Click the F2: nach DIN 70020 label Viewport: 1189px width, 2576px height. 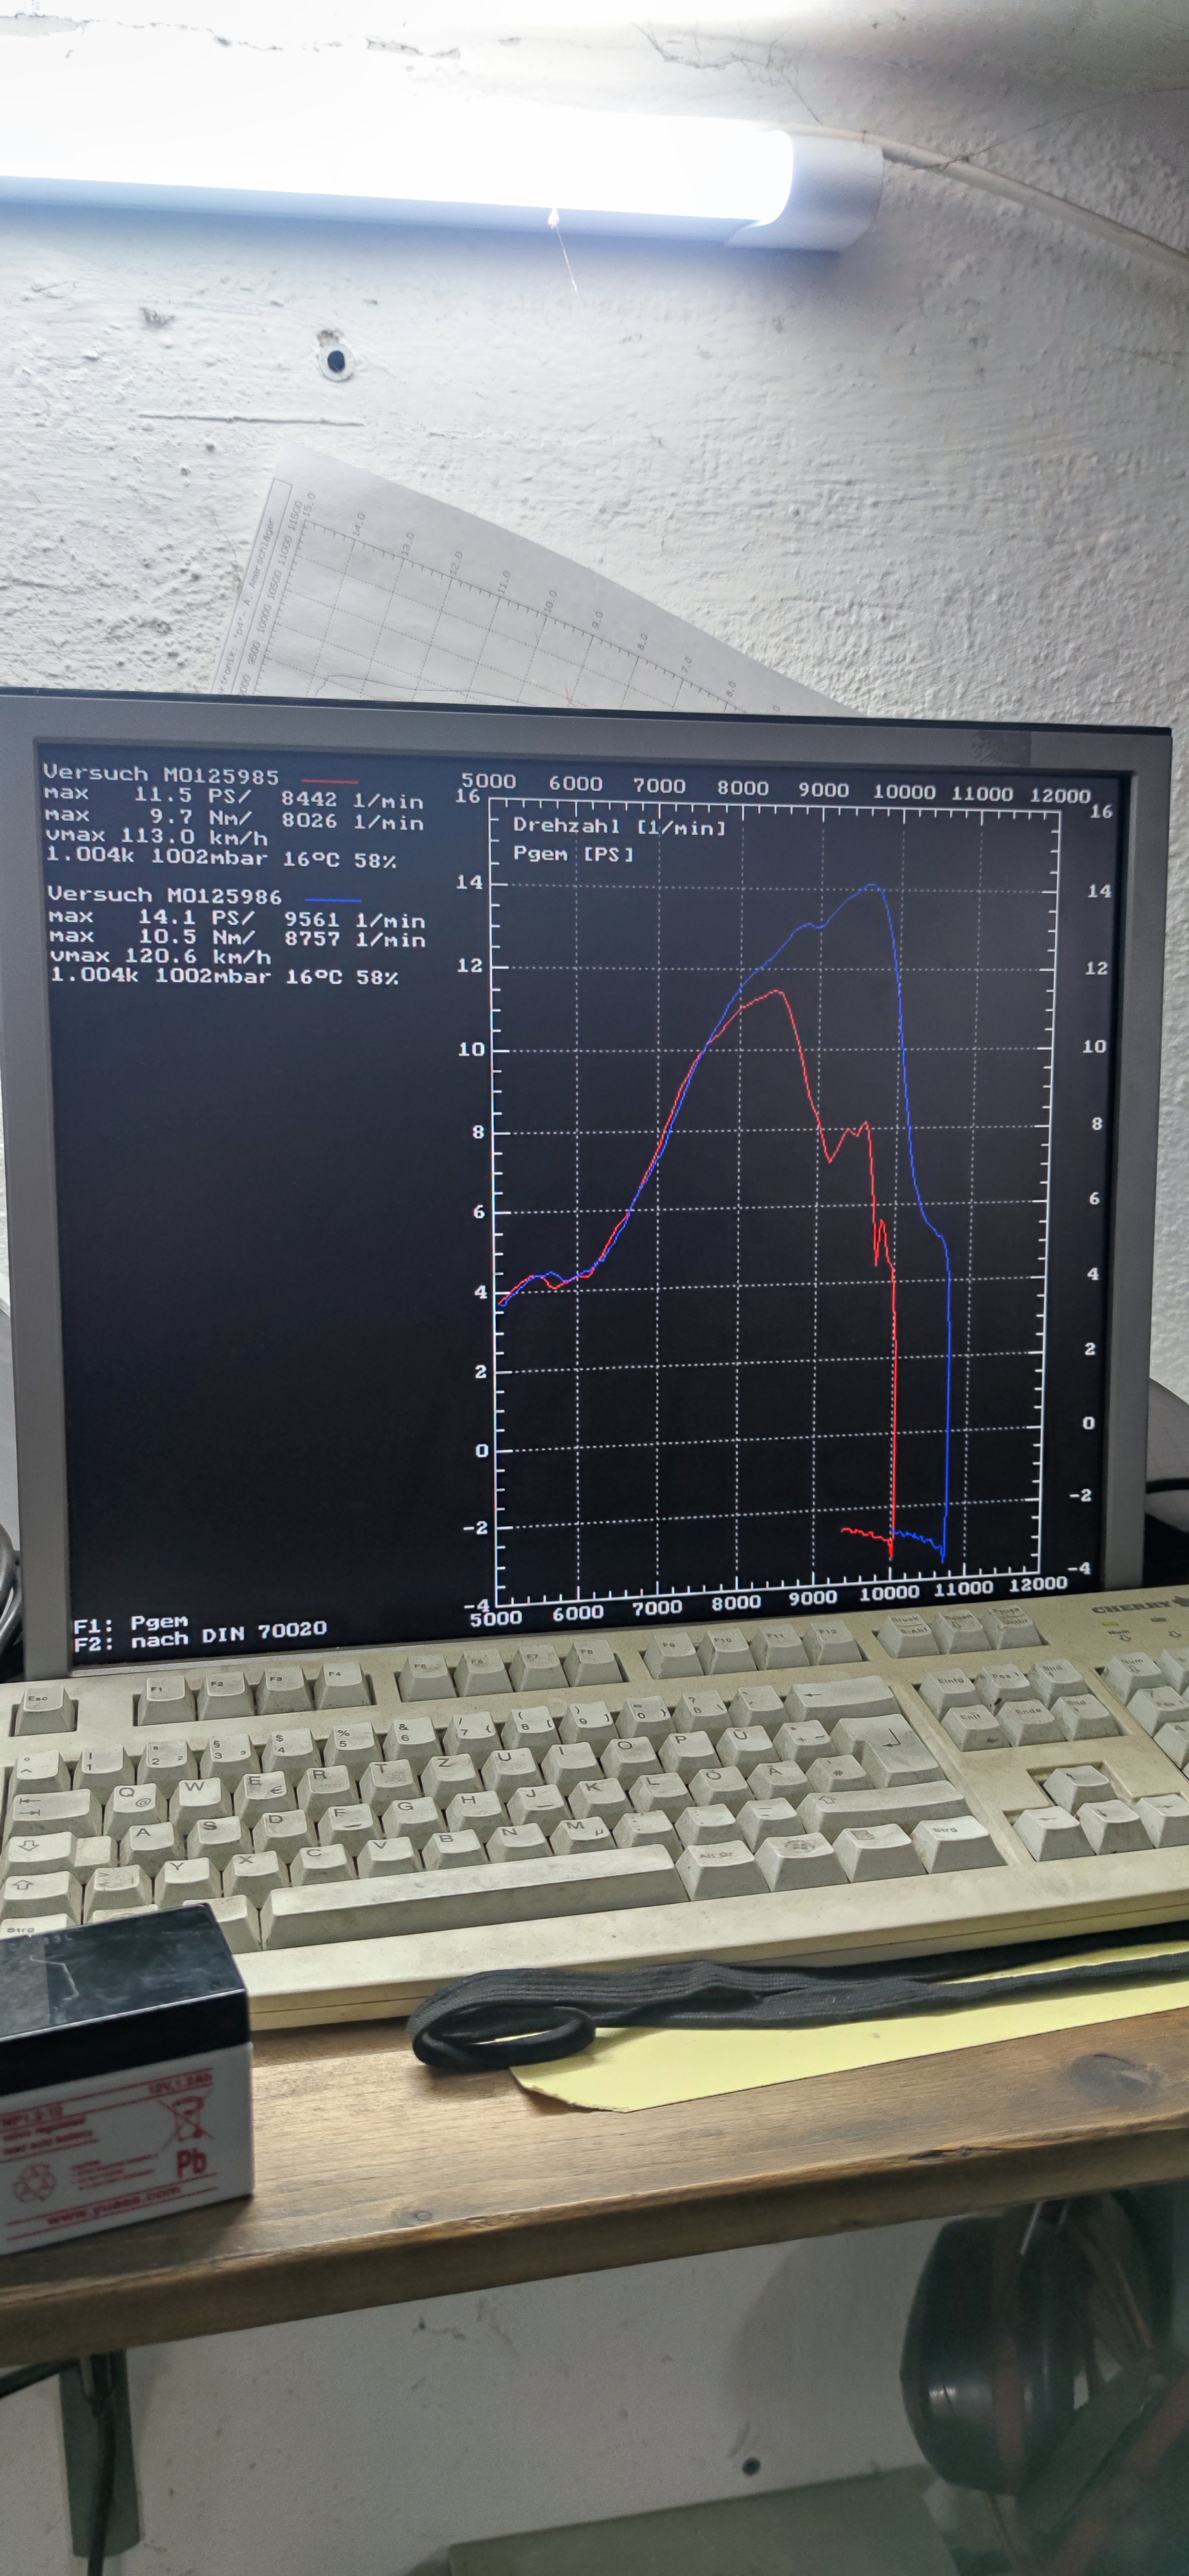click(x=200, y=1638)
